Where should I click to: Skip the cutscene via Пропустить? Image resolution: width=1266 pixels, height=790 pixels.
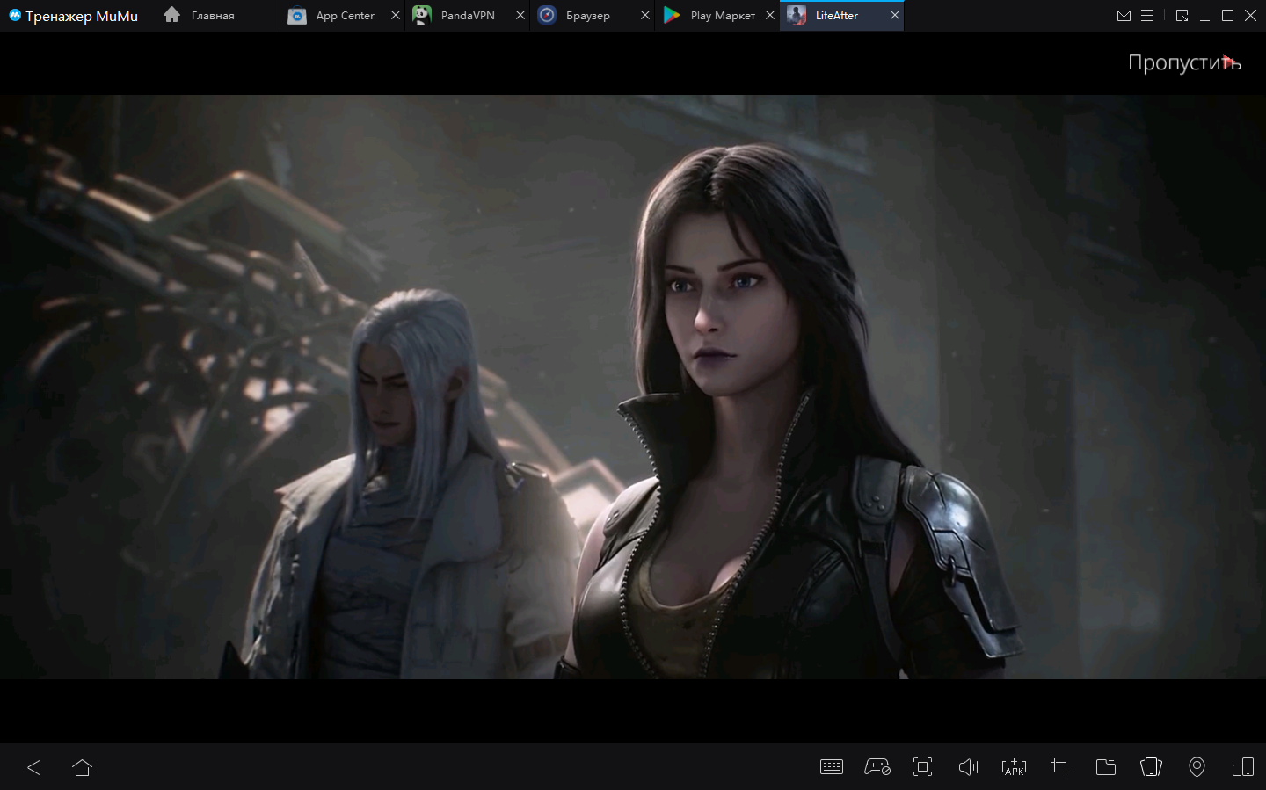pos(1183,62)
